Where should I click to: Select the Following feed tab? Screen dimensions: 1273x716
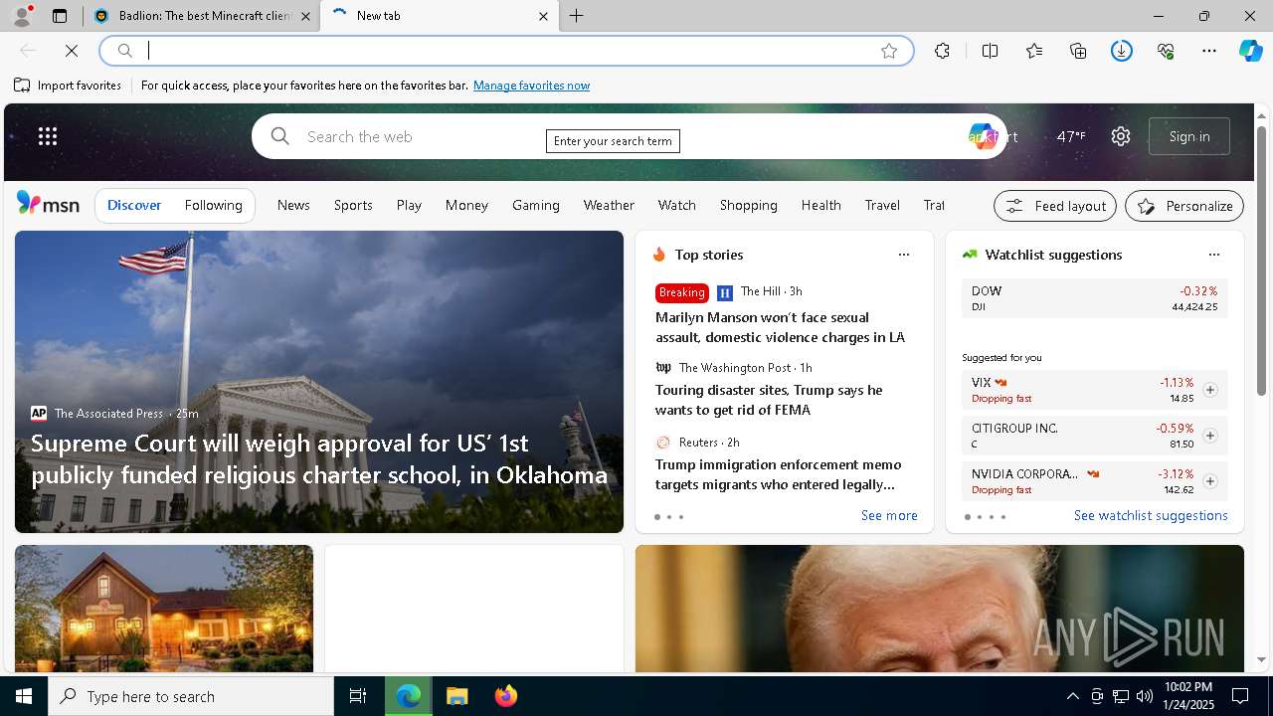click(213, 205)
